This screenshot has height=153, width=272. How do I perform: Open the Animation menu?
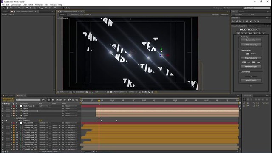[x=39, y=5]
